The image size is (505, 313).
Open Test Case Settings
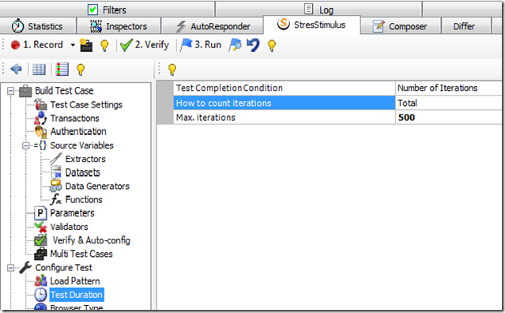click(x=86, y=104)
